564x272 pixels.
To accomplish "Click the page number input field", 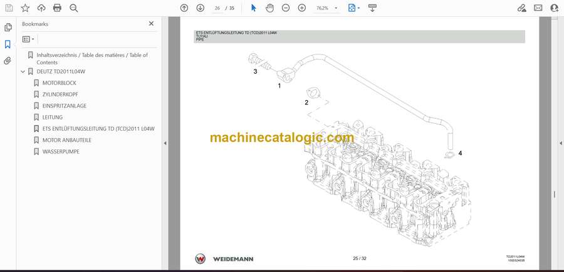I will point(218,8).
